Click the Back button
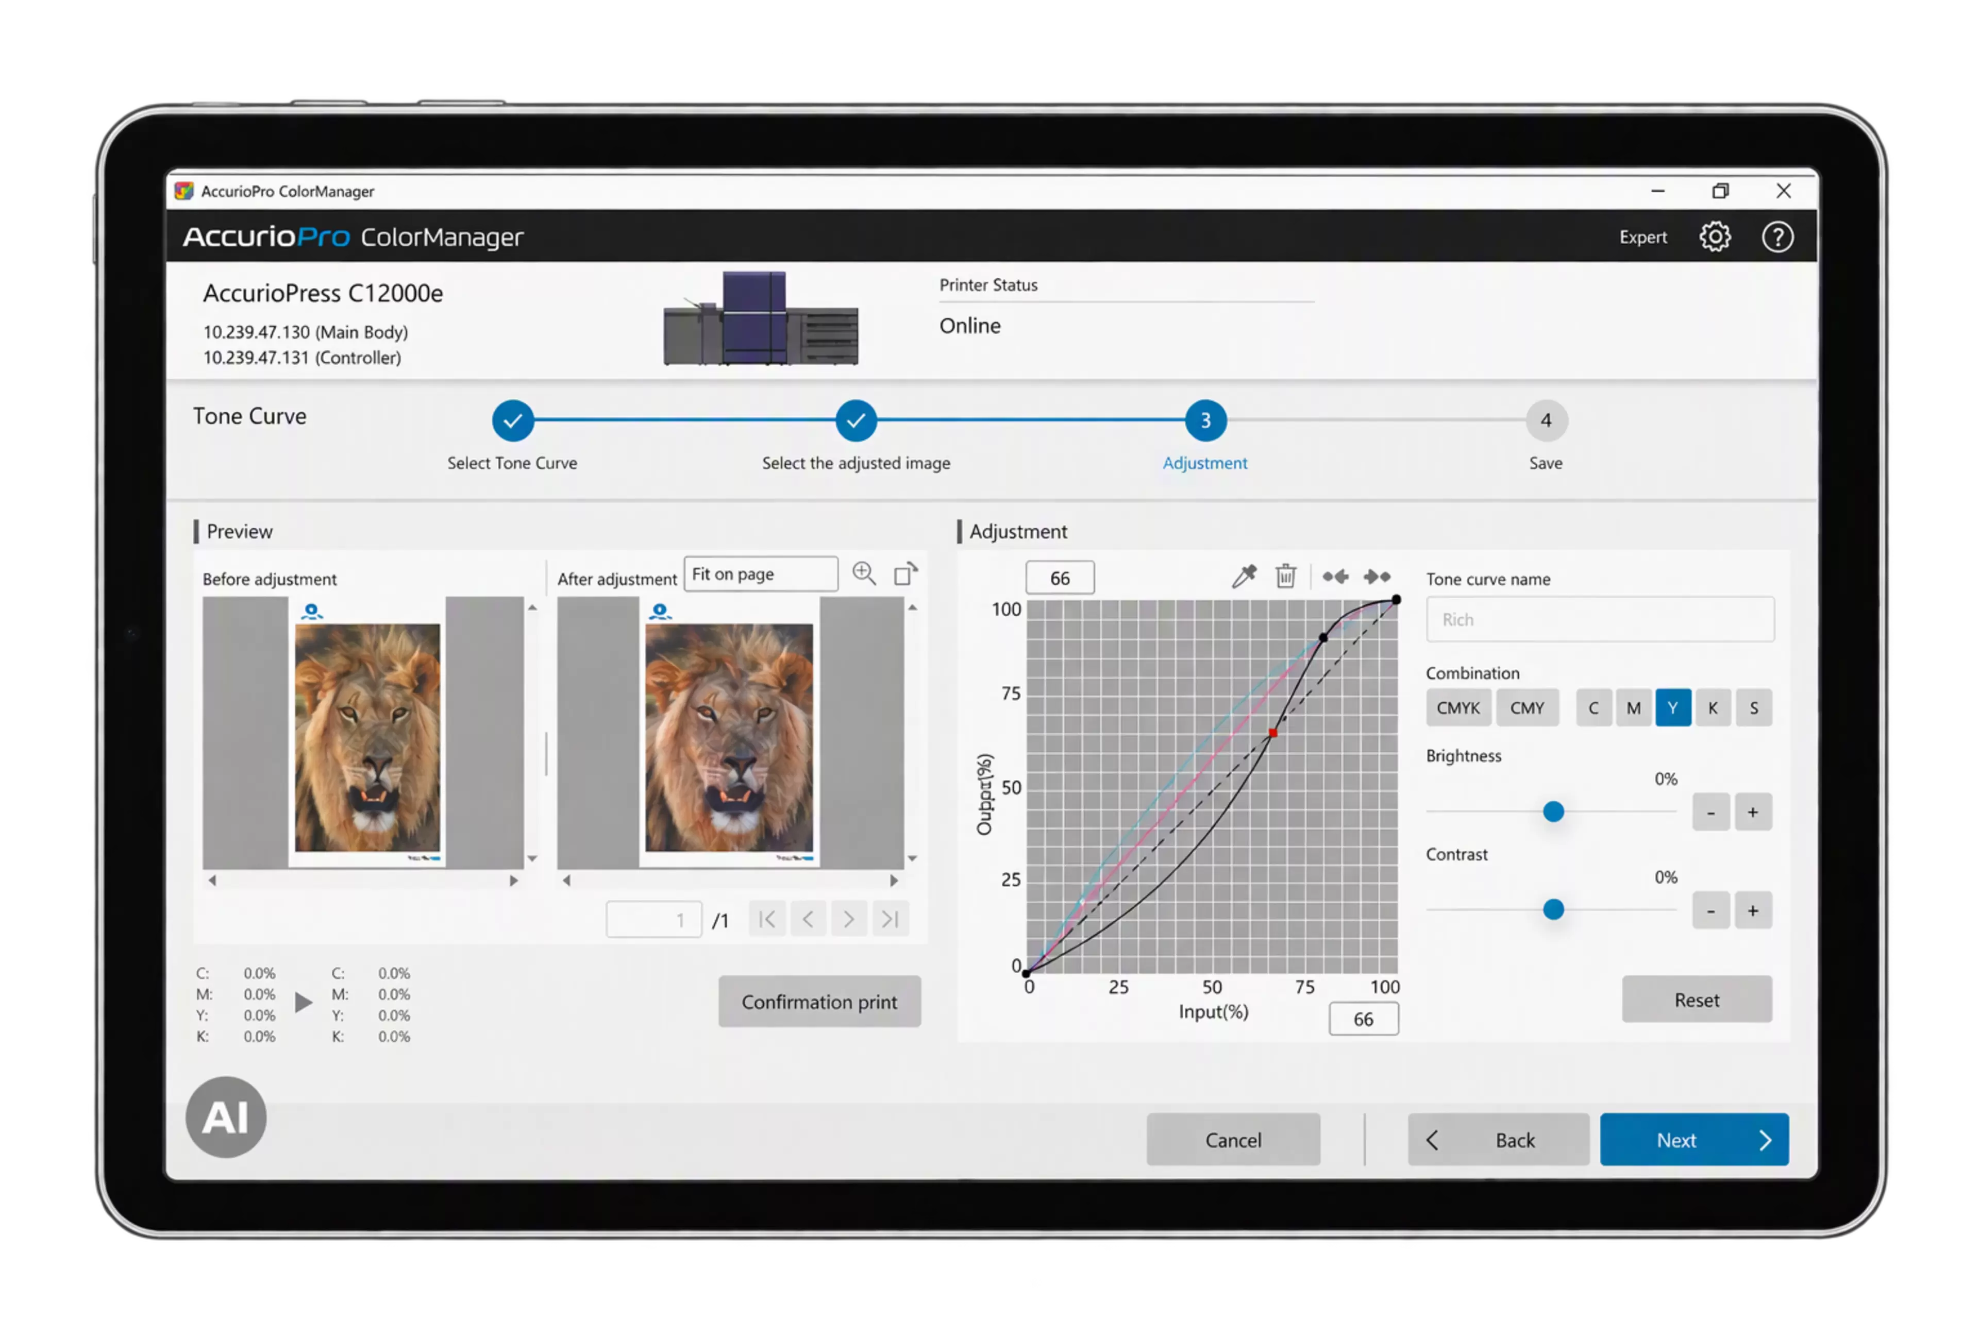The width and height of the screenshot is (1979, 1319). [1499, 1140]
